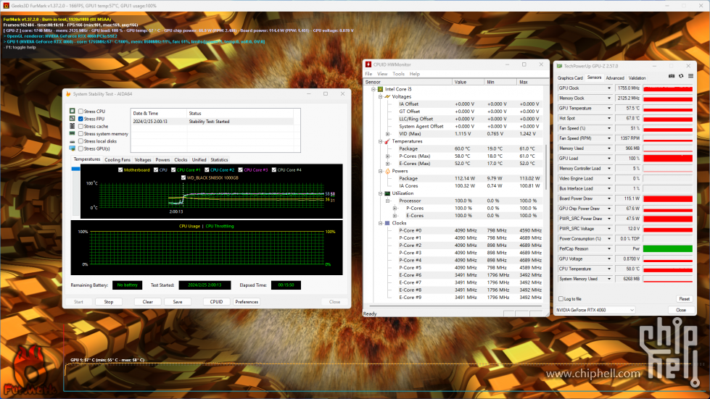The width and height of the screenshot is (710, 399).
Task: Open the GPU-Z hamburger menu icon
Action: (690, 76)
